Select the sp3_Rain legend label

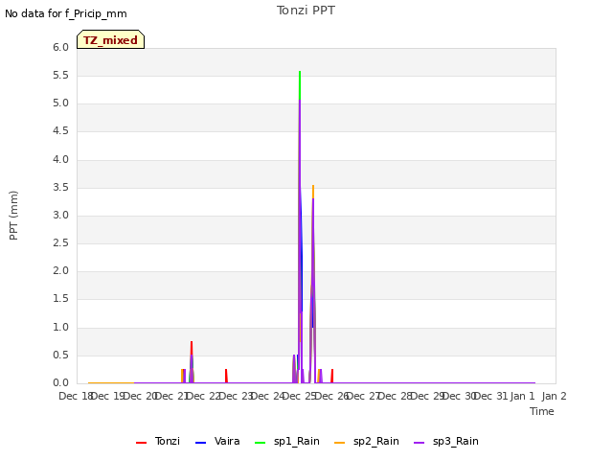coord(456,441)
